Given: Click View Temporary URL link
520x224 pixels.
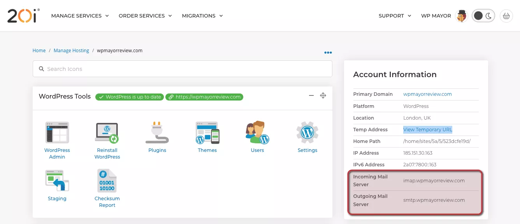Looking at the screenshot, I should (x=428, y=129).
